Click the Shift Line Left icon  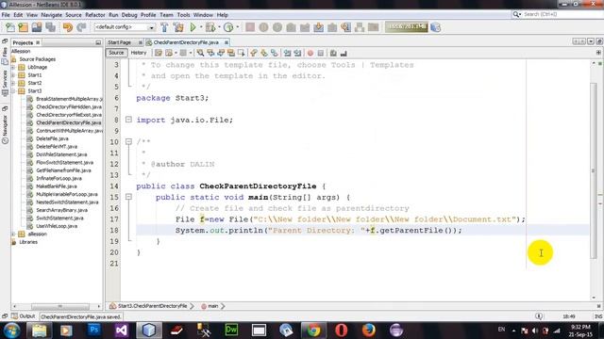pos(287,53)
